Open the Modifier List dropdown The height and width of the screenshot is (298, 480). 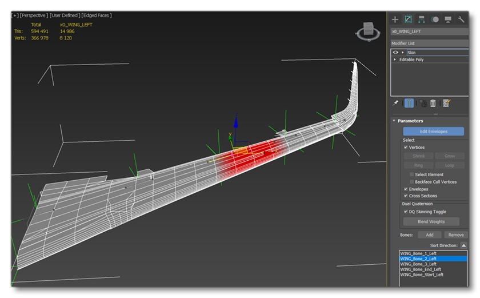click(429, 43)
